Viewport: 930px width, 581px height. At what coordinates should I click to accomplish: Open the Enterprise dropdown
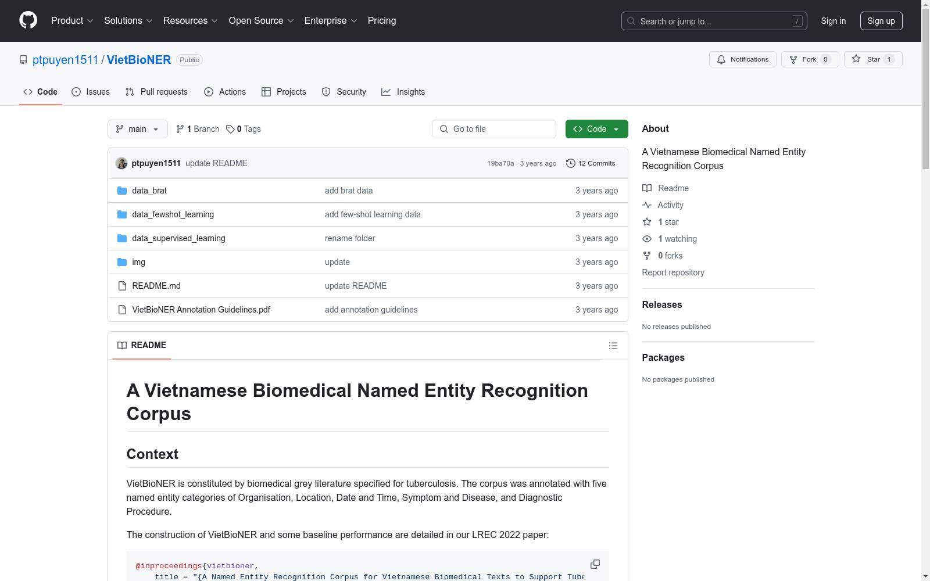(331, 21)
